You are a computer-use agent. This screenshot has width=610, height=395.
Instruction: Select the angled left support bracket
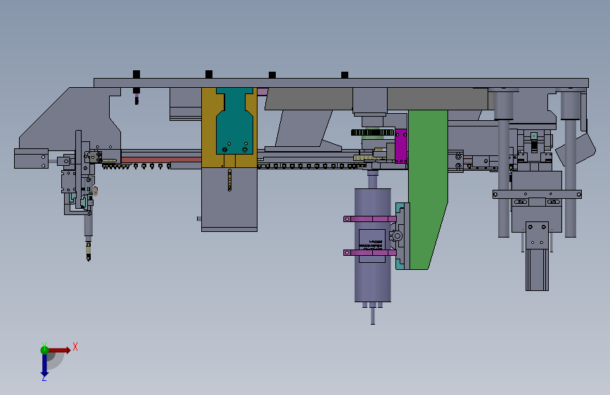[70, 119]
